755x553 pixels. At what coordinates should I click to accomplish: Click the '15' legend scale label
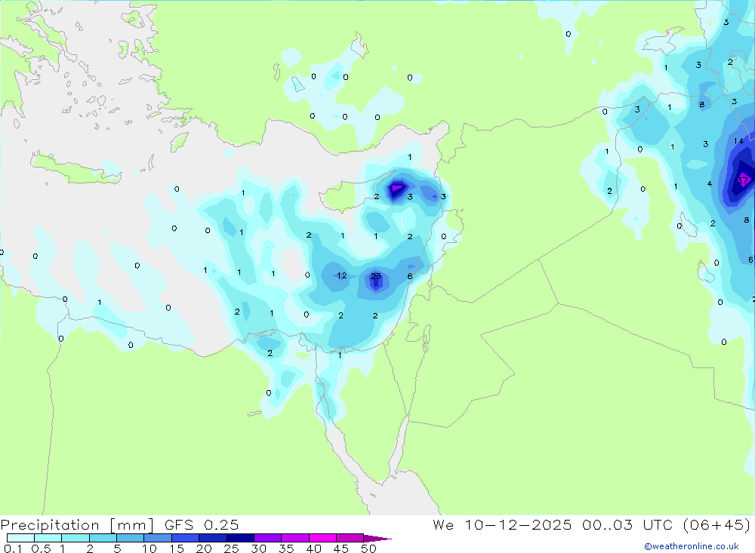(177, 548)
